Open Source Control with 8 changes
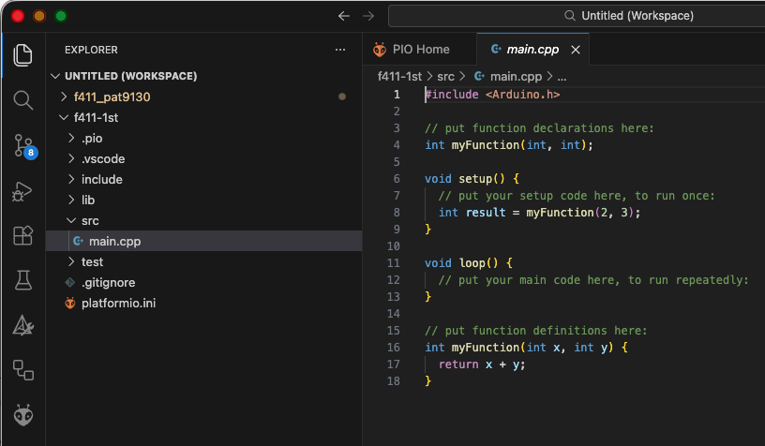 pos(22,145)
